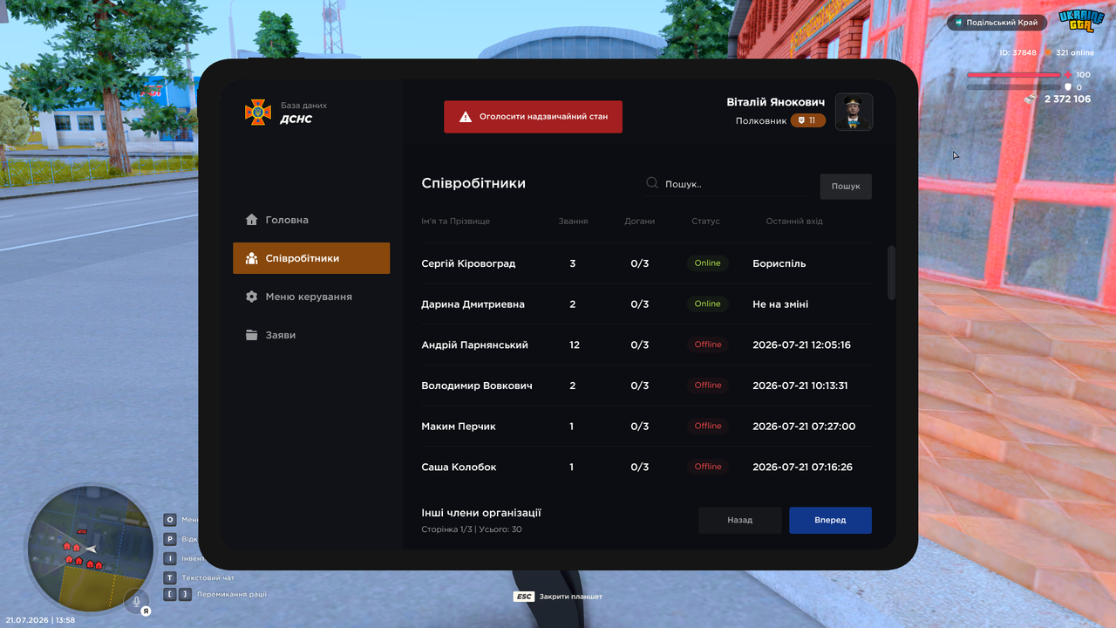Click timestamp 2026-07-21 12:05:16
The width and height of the screenshot is (1116, 628).
click(x=801, y=345)
